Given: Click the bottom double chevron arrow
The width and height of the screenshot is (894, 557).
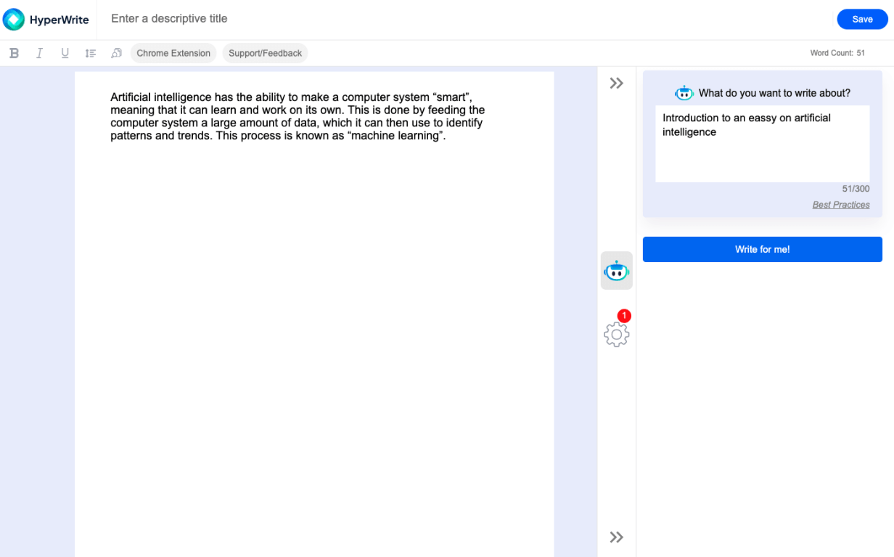Looking at the screenshot, I should [616, 537].
